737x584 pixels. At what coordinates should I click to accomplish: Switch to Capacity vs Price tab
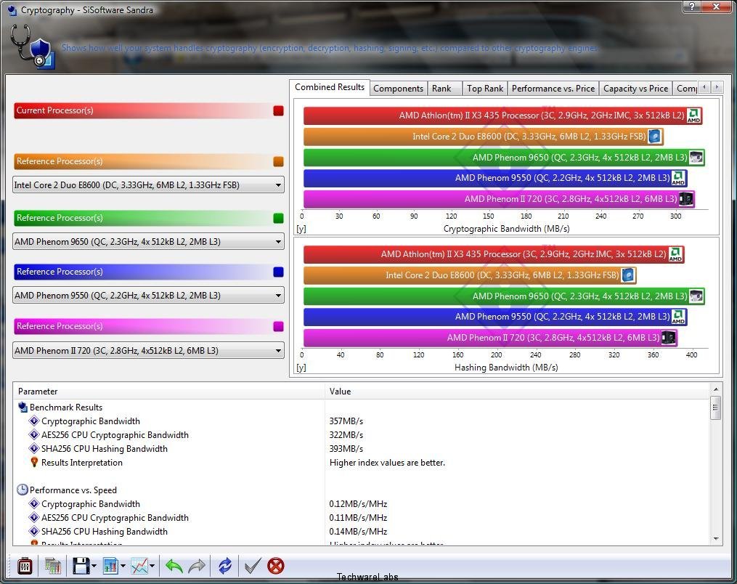click(x=635, y=89)
